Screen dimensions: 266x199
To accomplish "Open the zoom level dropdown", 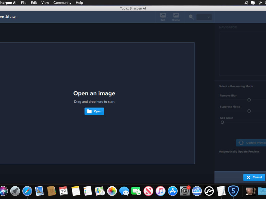I will pyautogui.click(x=204, y=17).
